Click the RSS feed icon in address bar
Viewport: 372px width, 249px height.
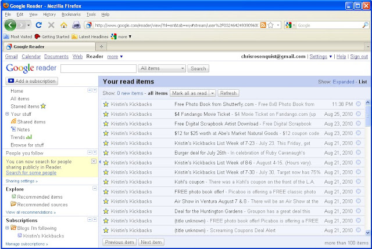click(x=263, y=25)
